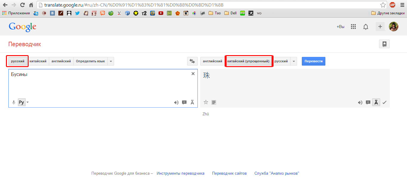
Task: Reload the current page
Action: point(22,5)
